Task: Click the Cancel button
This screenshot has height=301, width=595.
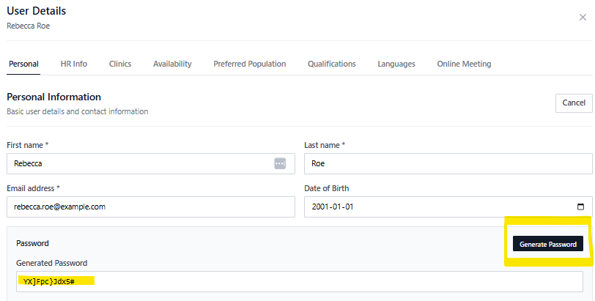Action: click(574, 103)
